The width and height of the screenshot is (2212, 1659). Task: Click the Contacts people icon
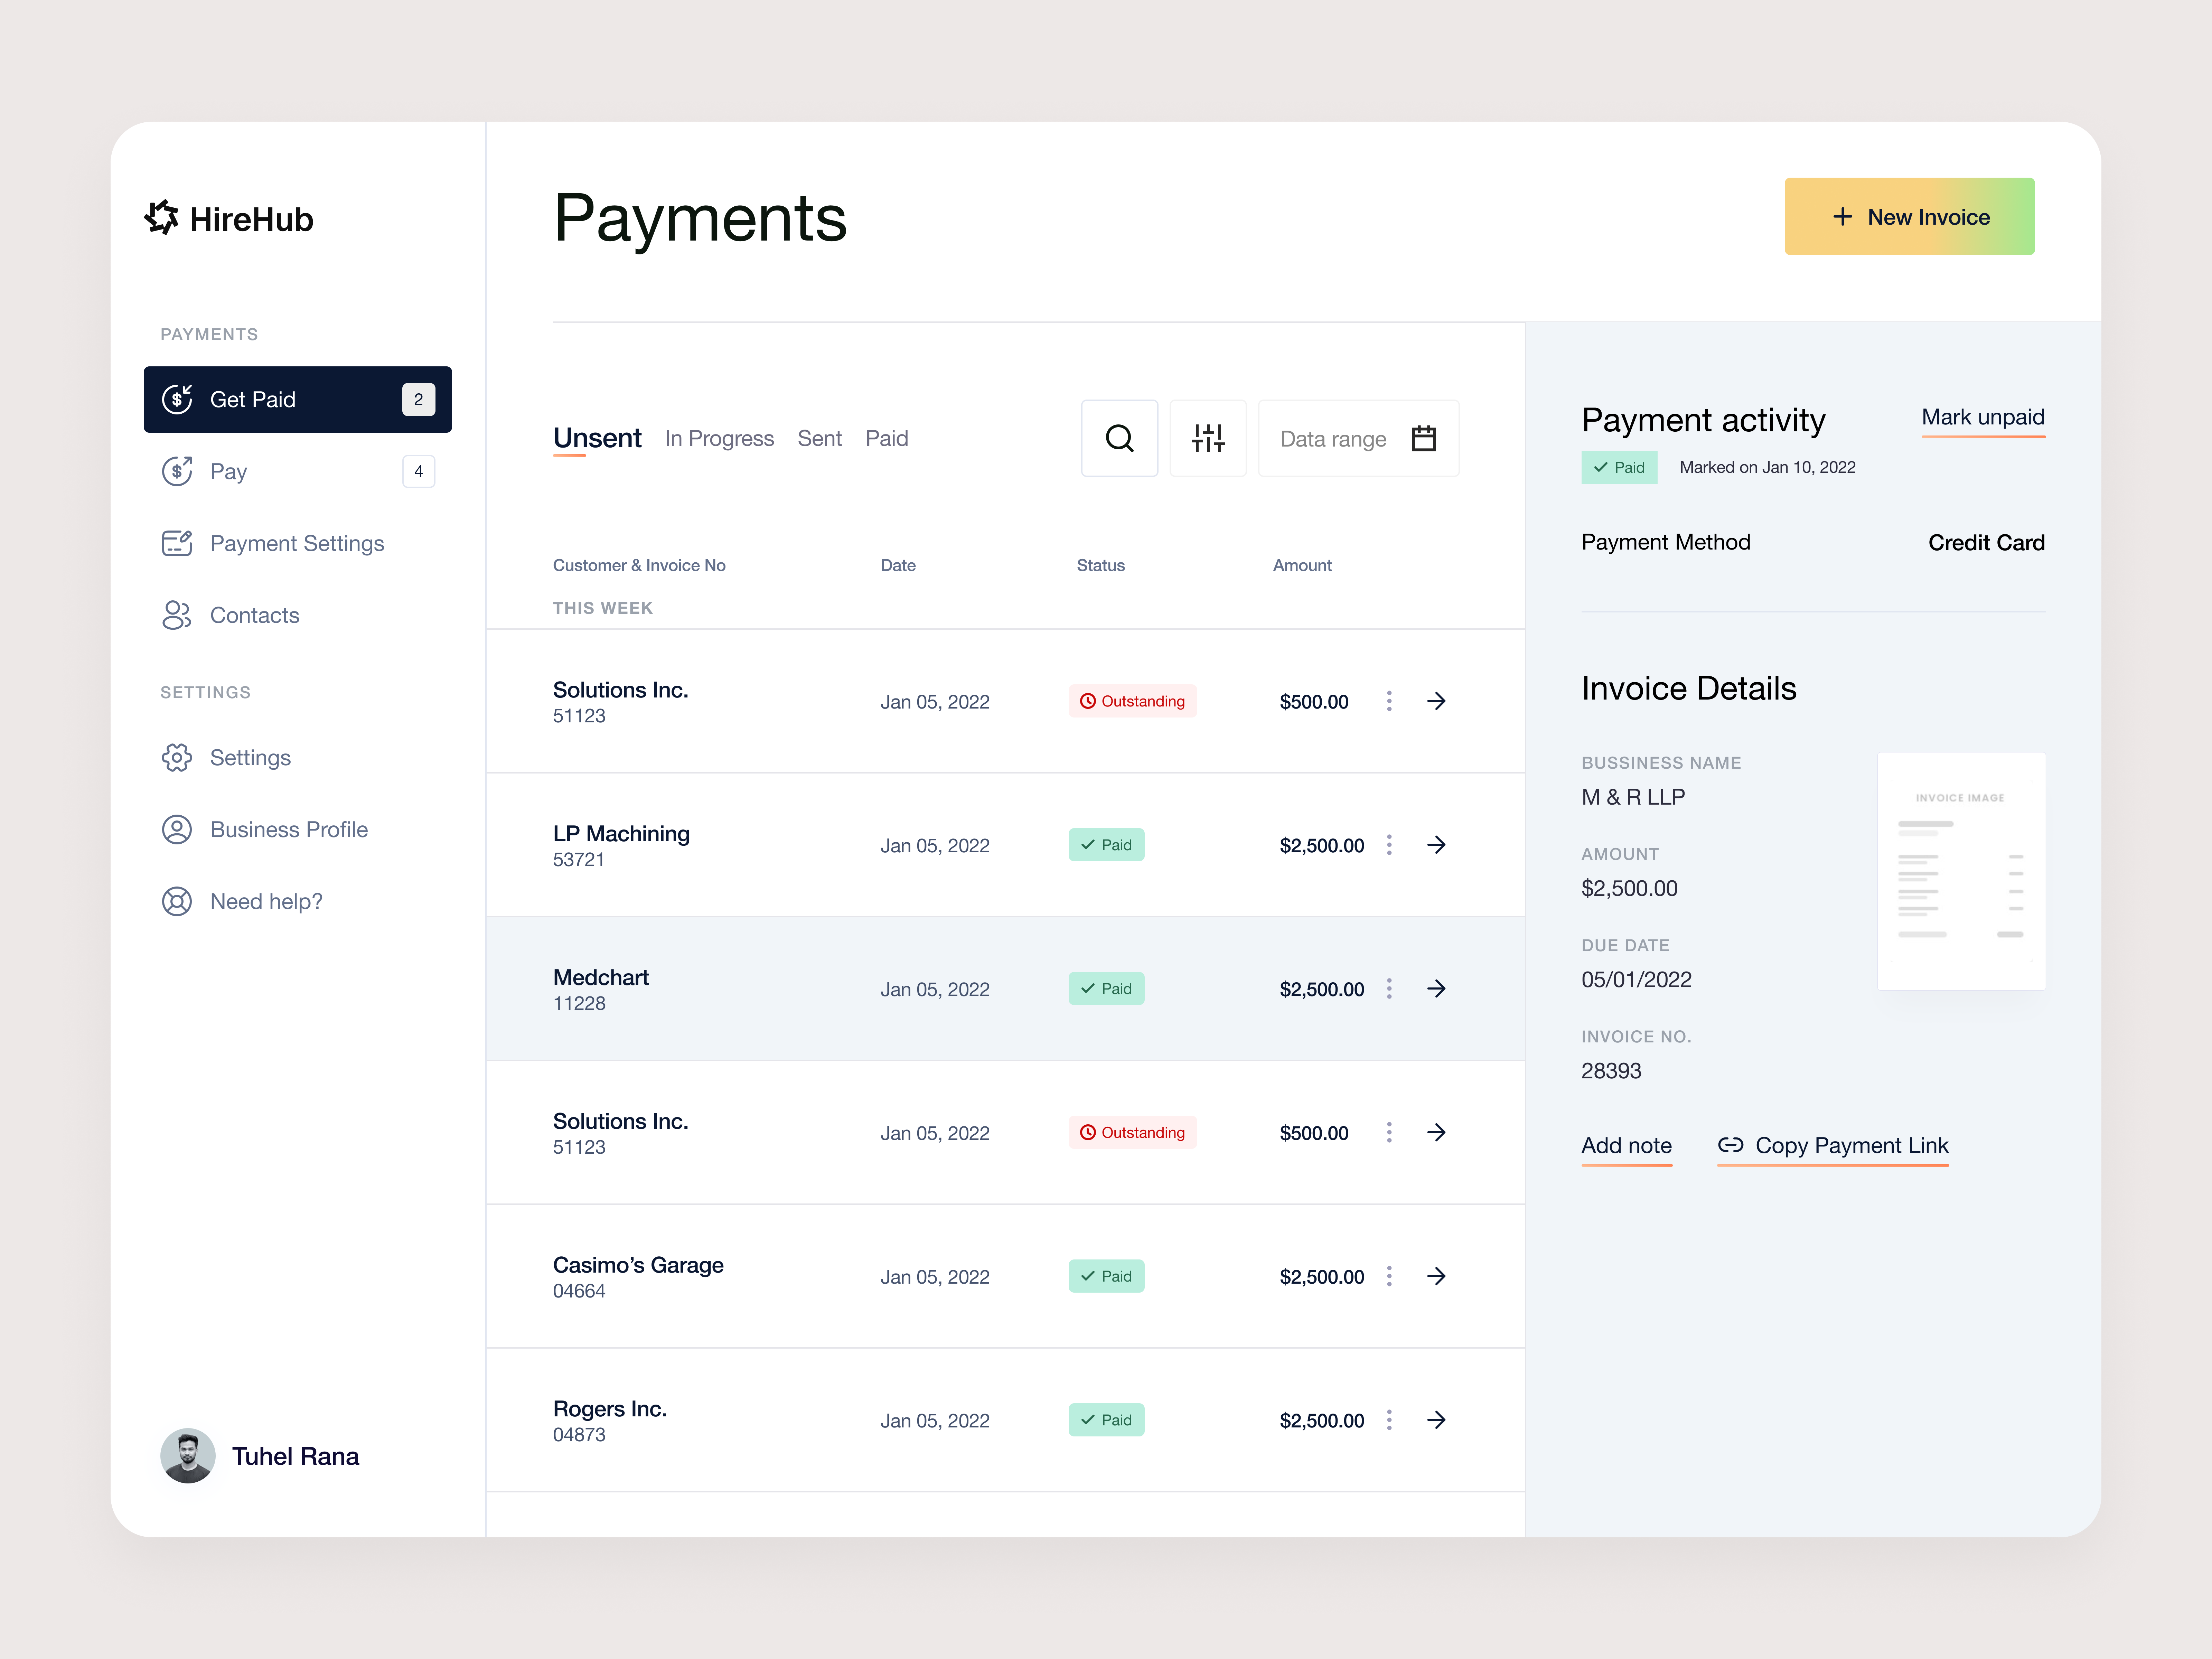177,615
